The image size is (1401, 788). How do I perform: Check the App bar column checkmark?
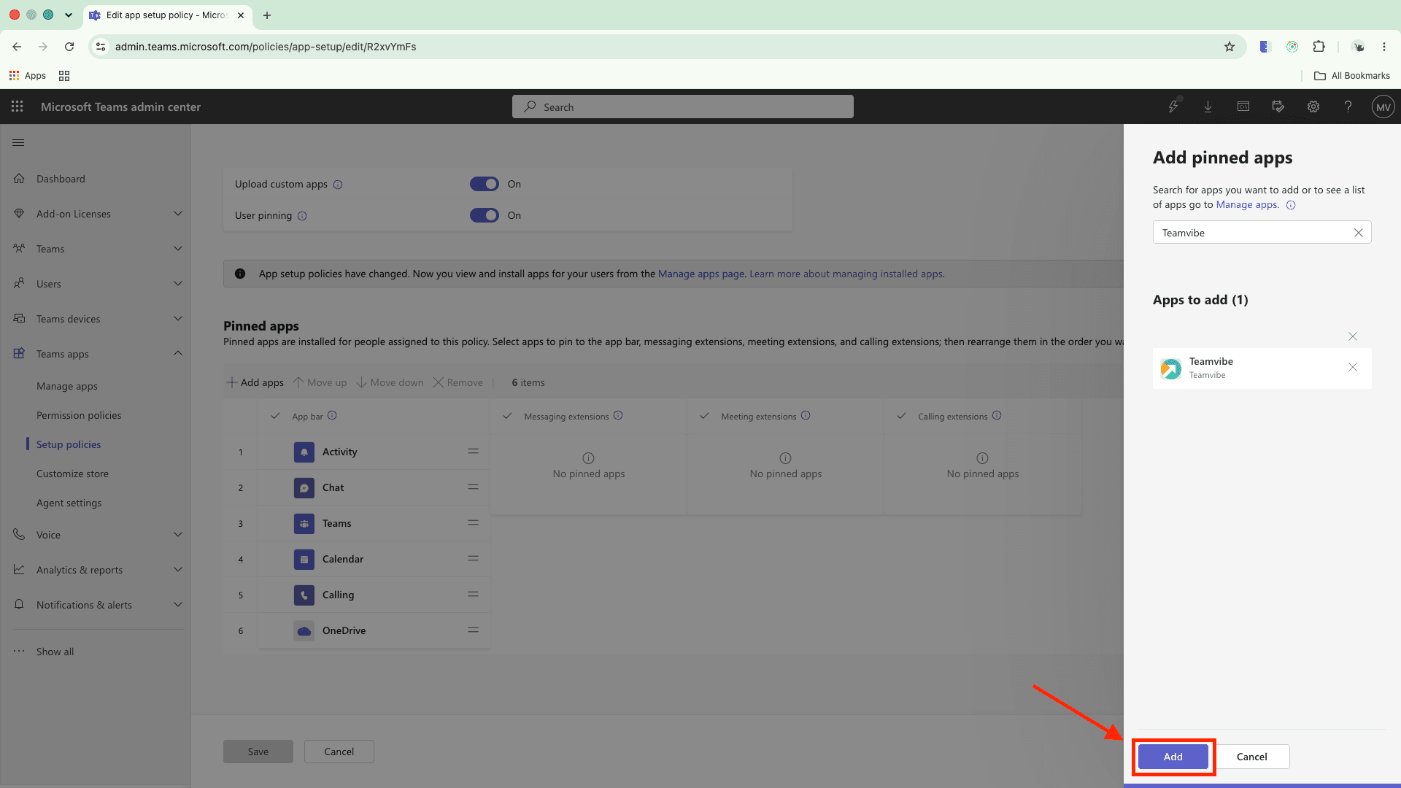coord(275,416)
